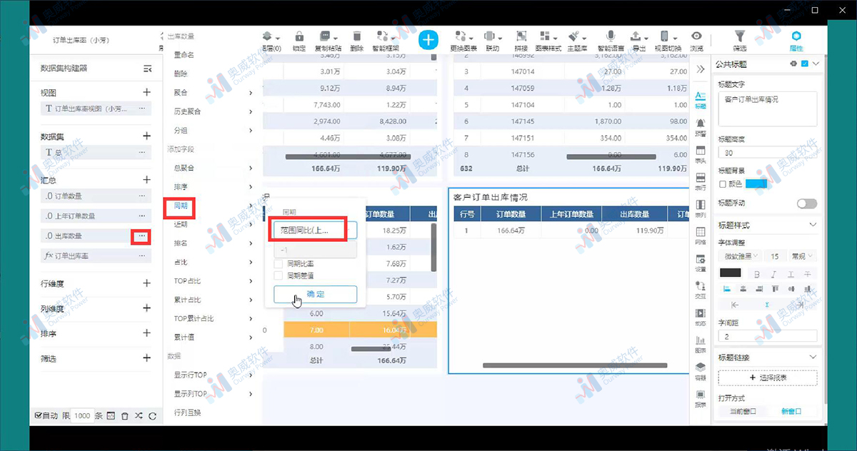The width and height of the screenshot is (857, 451).
Task: Click the 选择报表 button
Action: tap(768, 377)
